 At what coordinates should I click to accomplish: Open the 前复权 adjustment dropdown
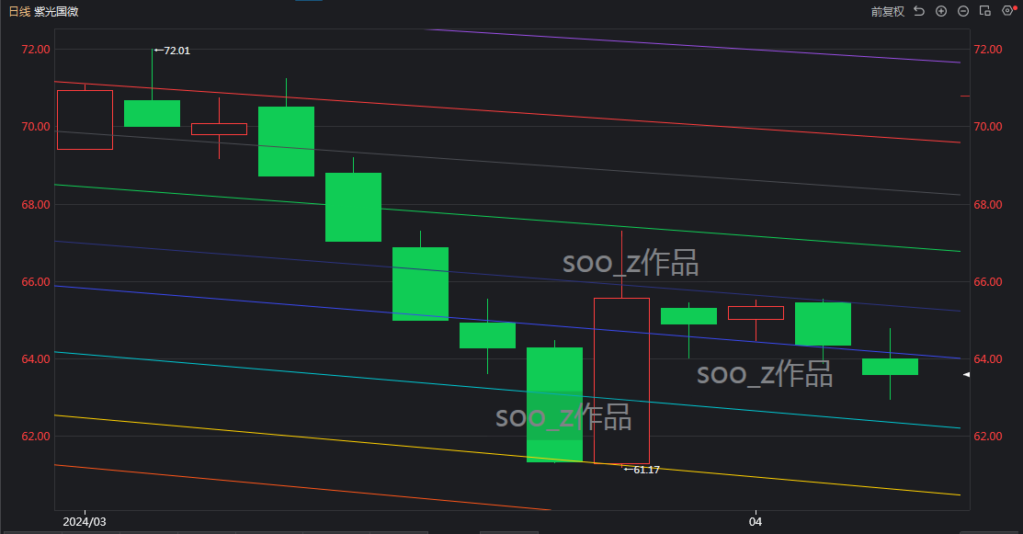coord(888,12)
